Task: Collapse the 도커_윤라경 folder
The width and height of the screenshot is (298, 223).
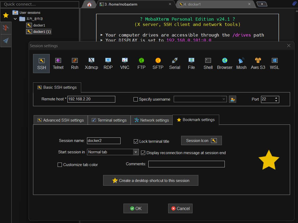Action: [15, 19]
